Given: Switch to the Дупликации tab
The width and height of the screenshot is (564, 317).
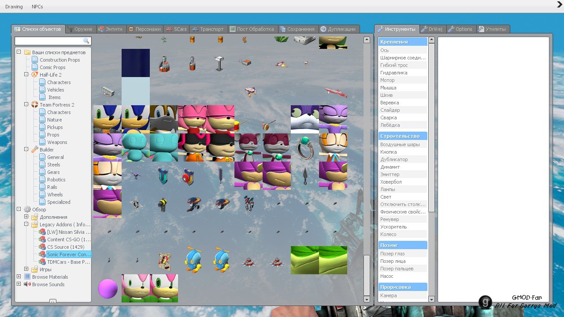Looking at the screenshot, I should coord(338,29).
